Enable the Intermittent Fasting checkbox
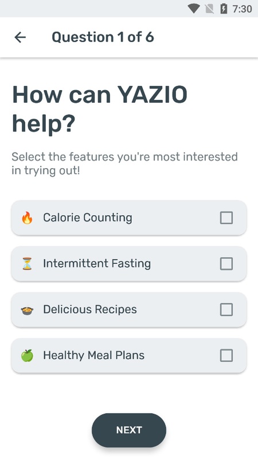Screen dimensions: 258x459 (x=226, y=264)
